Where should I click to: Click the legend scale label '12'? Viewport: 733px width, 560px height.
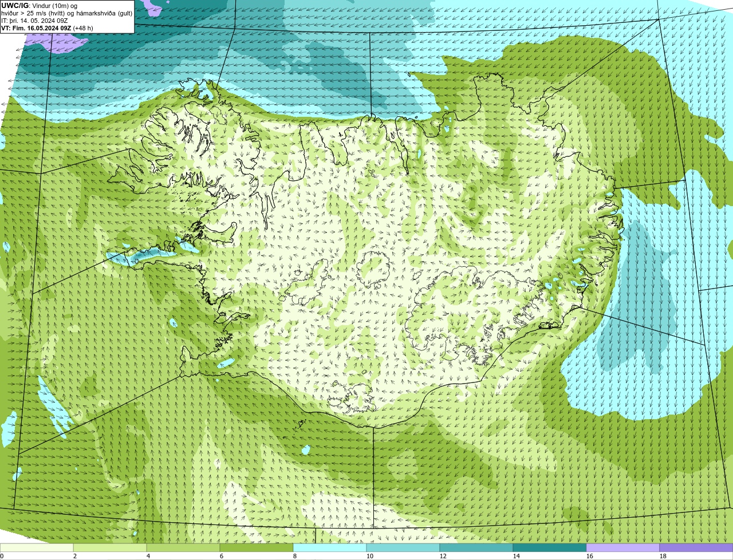pos(443,556)
